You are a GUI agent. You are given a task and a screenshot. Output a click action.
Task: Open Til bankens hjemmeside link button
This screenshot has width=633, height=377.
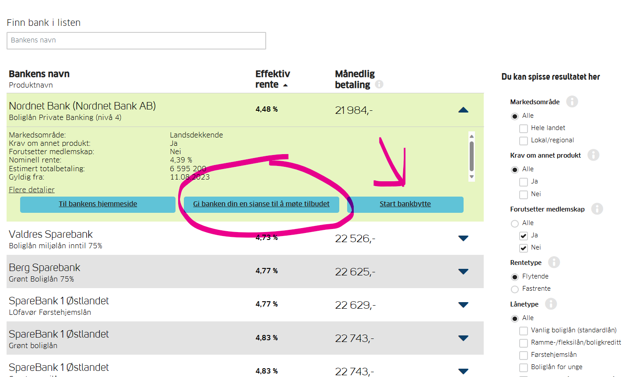point(98,204)
